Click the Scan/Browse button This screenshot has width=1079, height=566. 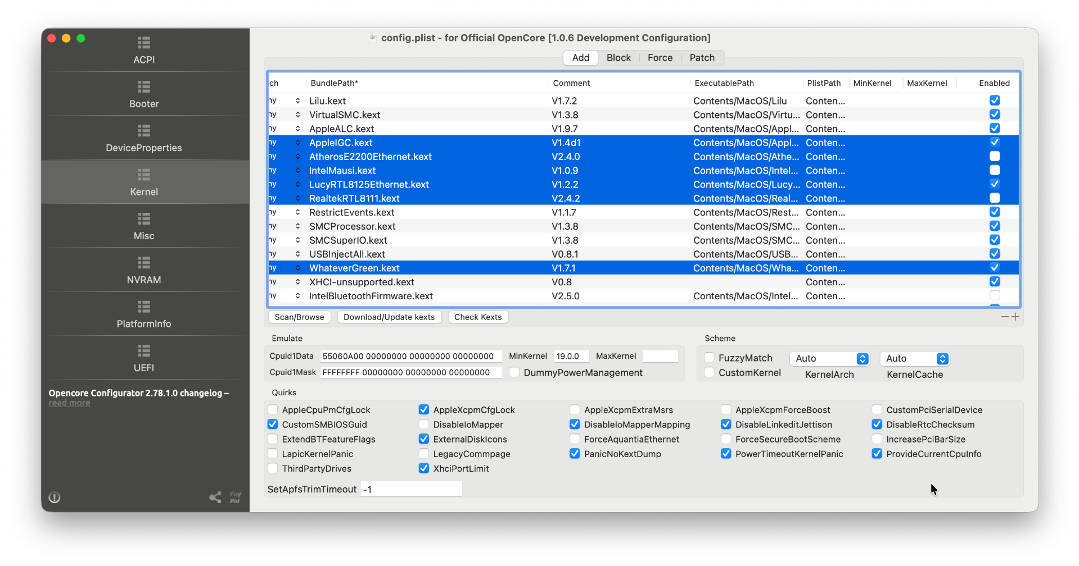pyautogui.click(x=300, y=317)
